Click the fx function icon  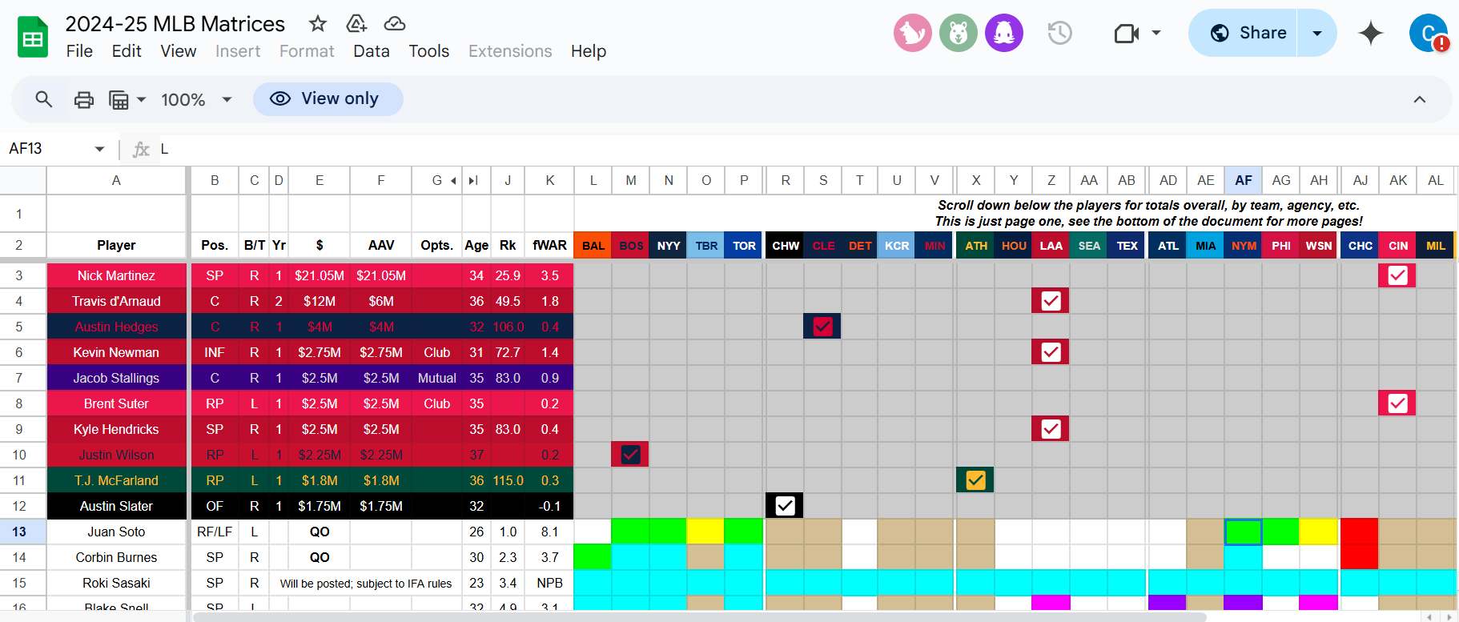pyautogui.click(x=141, y=149)
